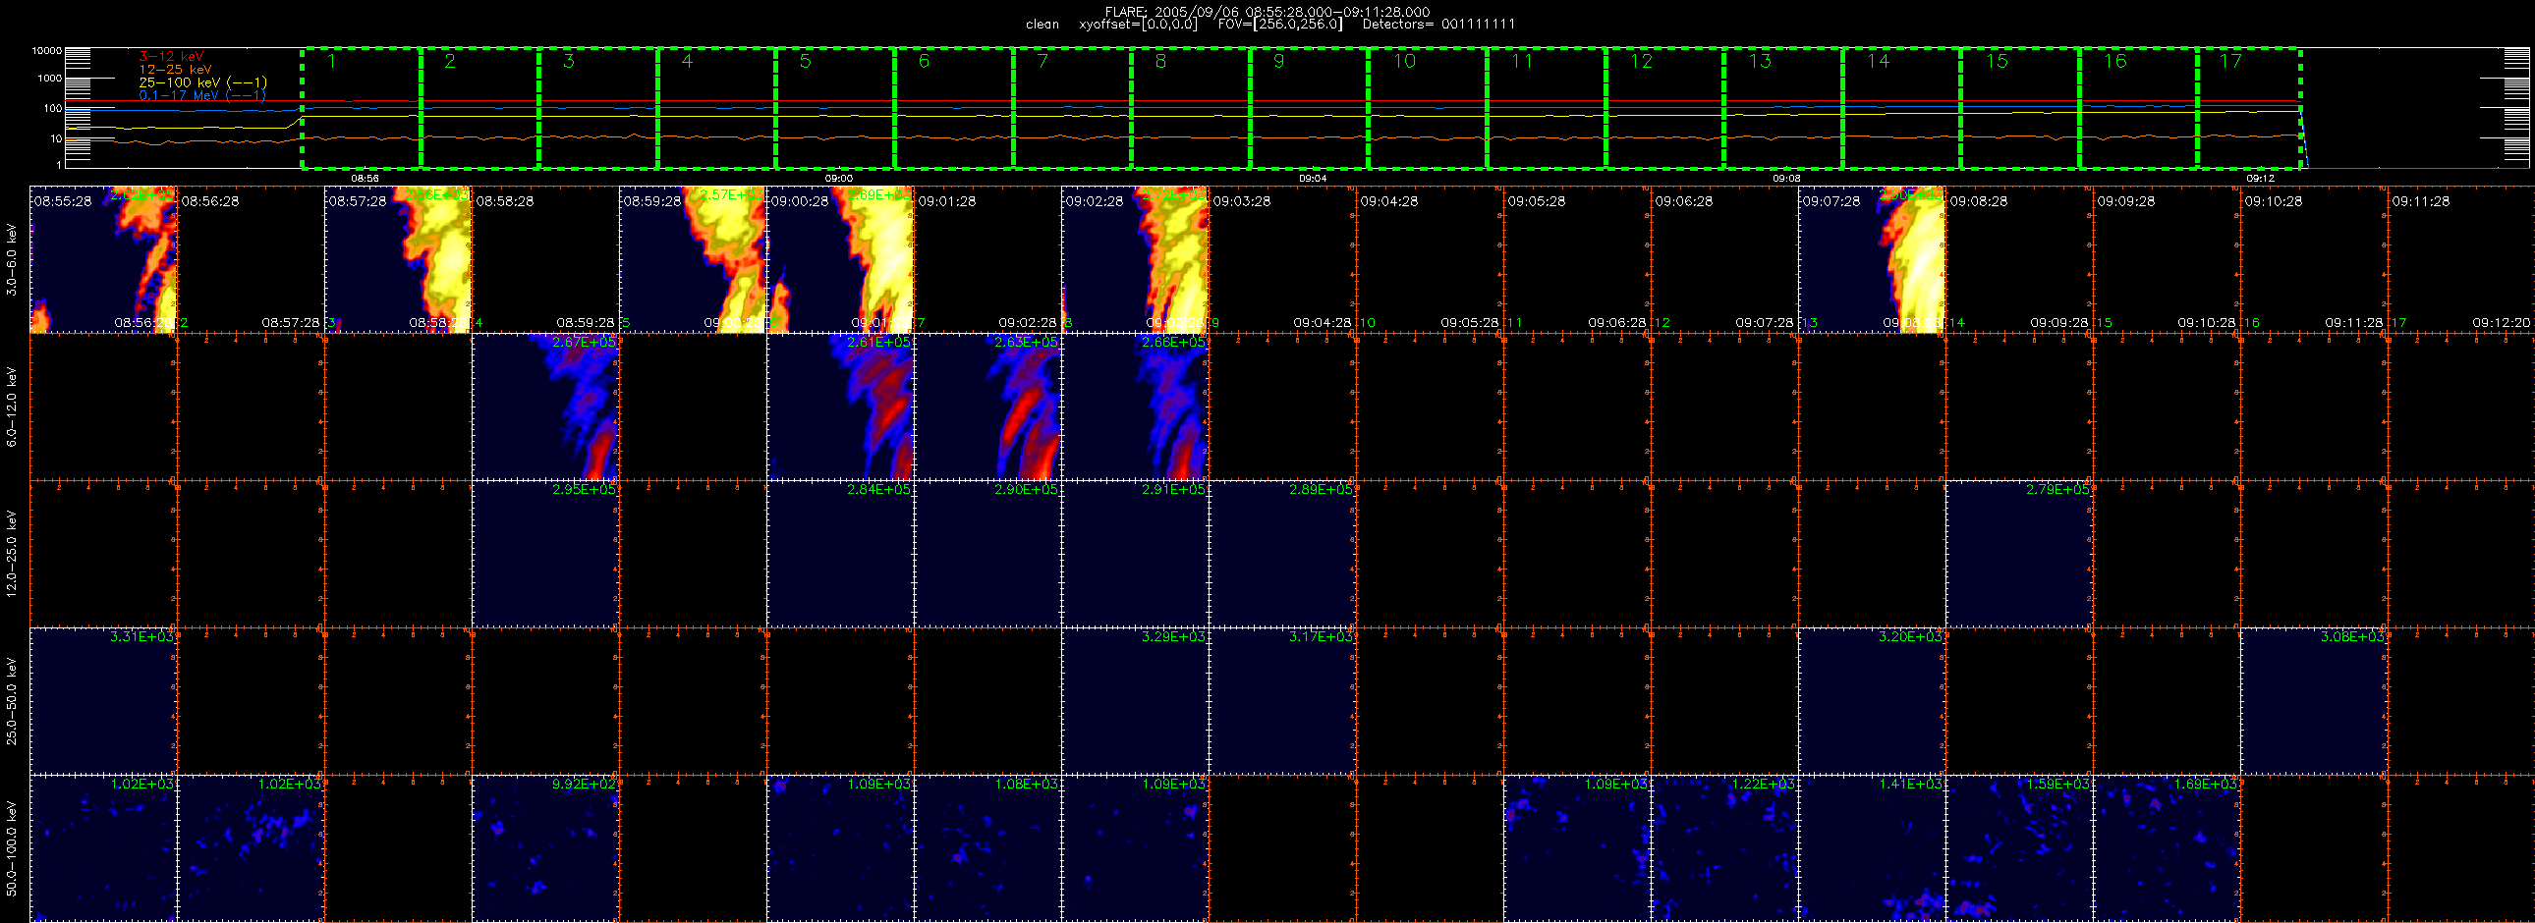Select time interval 15 in the lightcurve plot
2535x923 pixels.
point(2019,108)
